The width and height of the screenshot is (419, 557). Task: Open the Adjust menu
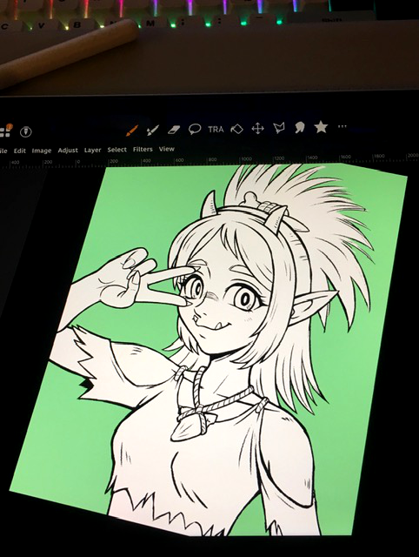(68, 151)
